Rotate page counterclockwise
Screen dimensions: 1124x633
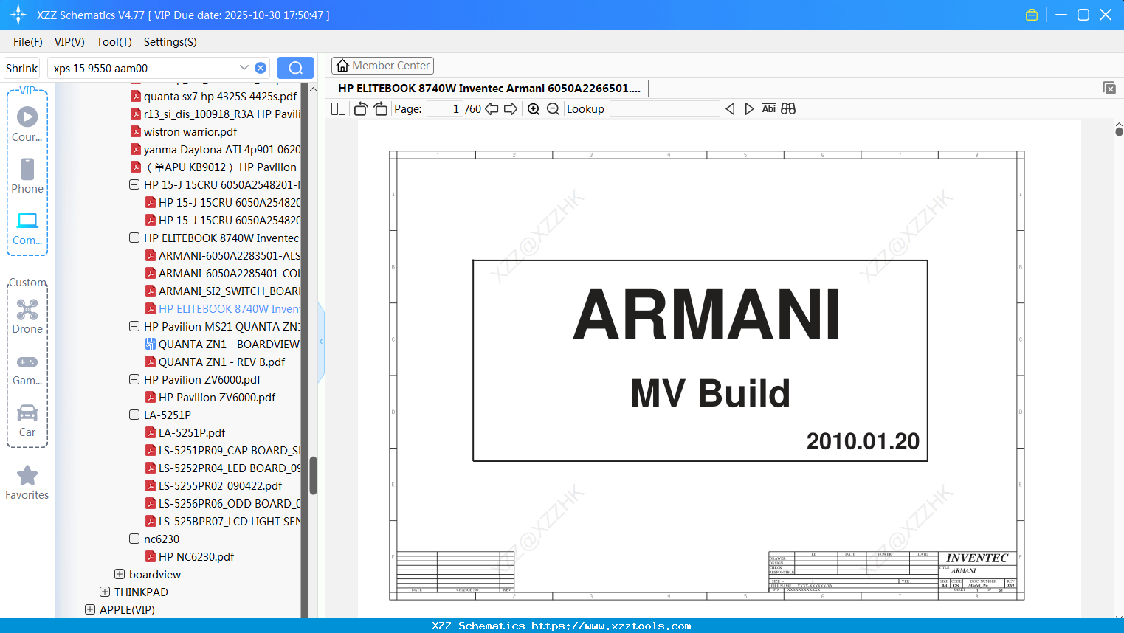pyautogui.click(x=360, y=108)
